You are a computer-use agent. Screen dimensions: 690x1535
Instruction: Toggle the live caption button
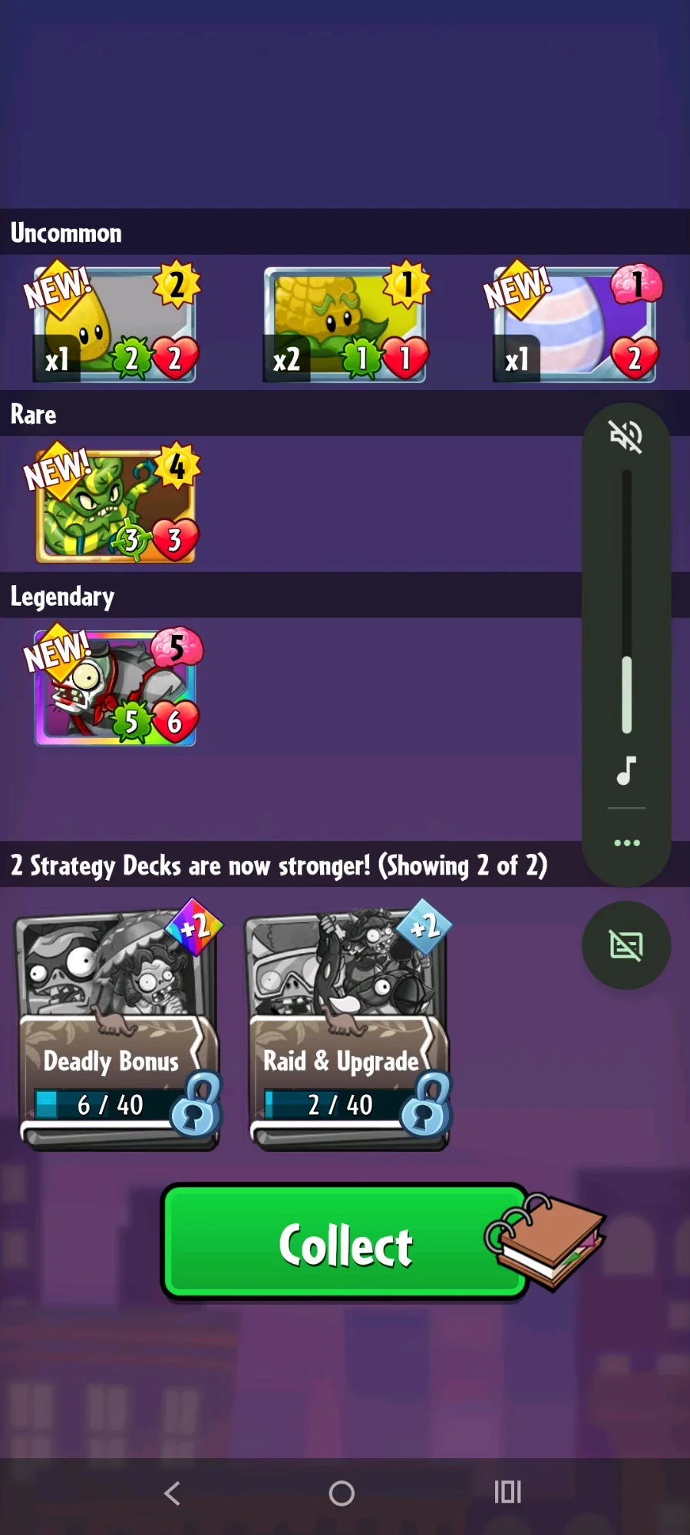pyautogui.click(x=626, y=945)
